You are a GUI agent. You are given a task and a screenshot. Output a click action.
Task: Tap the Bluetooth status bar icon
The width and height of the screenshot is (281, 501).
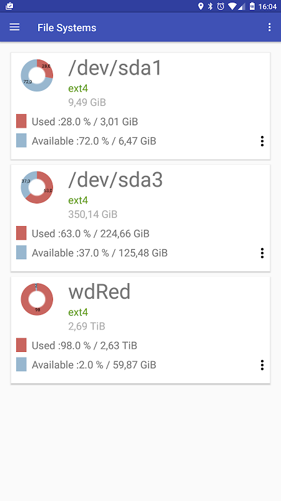click(210, 6)
